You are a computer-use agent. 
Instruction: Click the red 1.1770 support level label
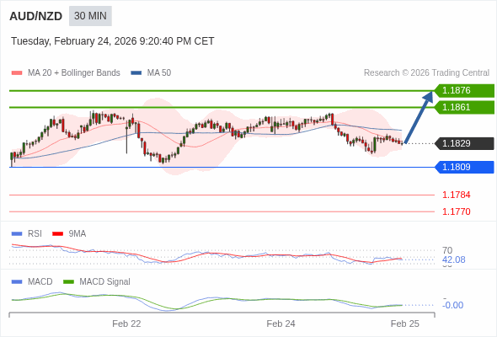(456, 211)
